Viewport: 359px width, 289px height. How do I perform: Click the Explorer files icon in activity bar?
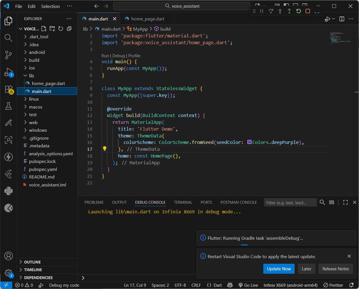8,21
